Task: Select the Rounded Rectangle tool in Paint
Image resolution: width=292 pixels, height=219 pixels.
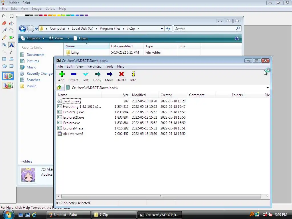Action: [11, 66]
